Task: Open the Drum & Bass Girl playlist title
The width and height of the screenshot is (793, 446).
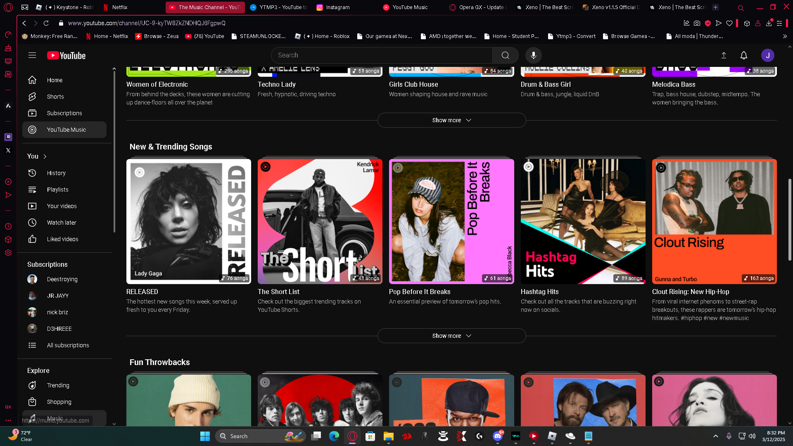Action: coord(546,84)
